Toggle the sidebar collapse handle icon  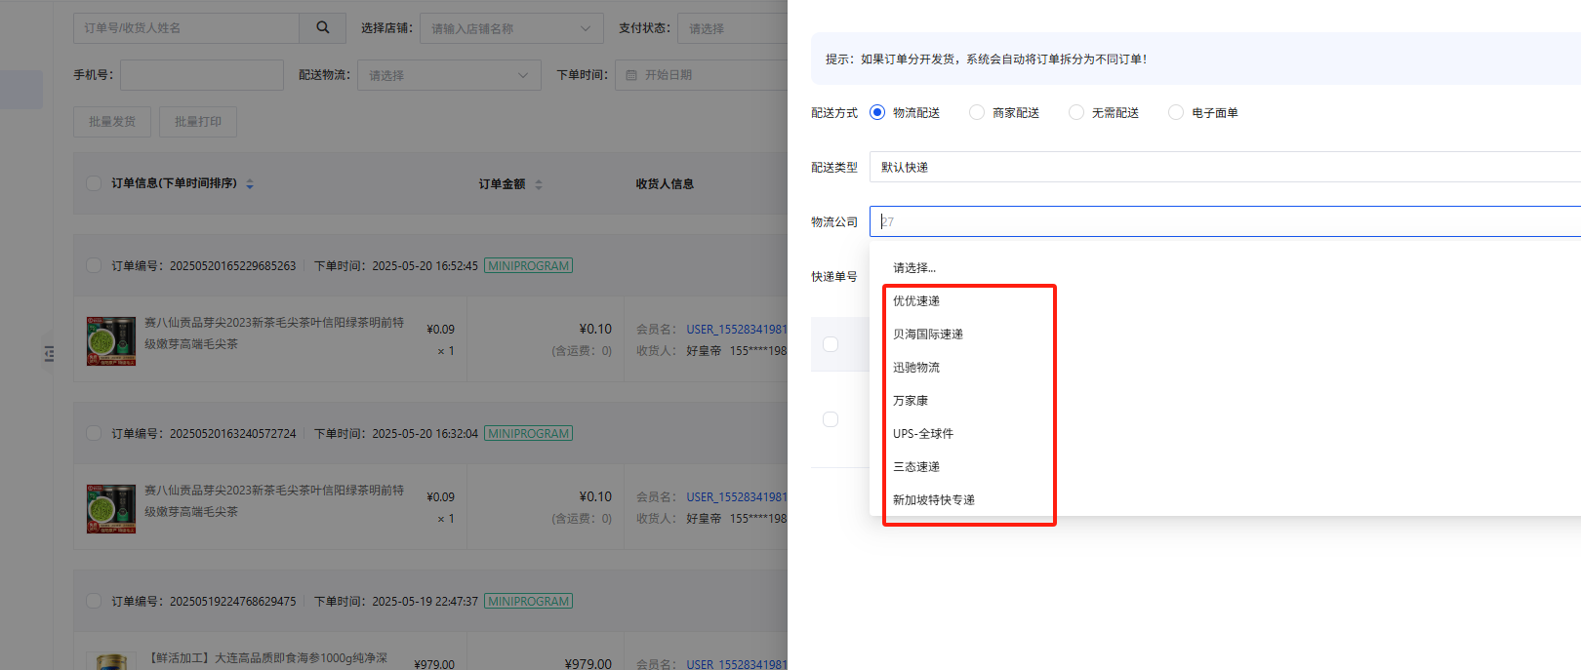click(x=49, y=354)
